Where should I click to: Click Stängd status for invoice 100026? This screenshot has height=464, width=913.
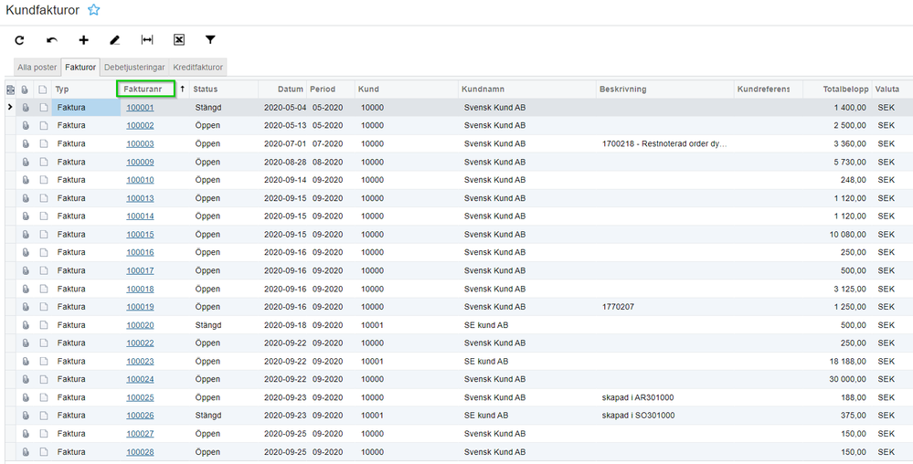tap(207, 416)
